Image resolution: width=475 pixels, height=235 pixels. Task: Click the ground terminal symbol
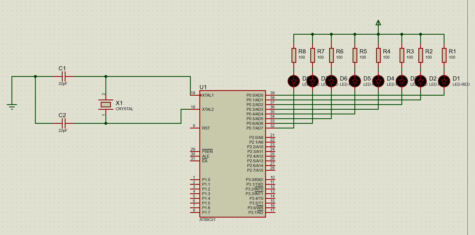point(12,106)
